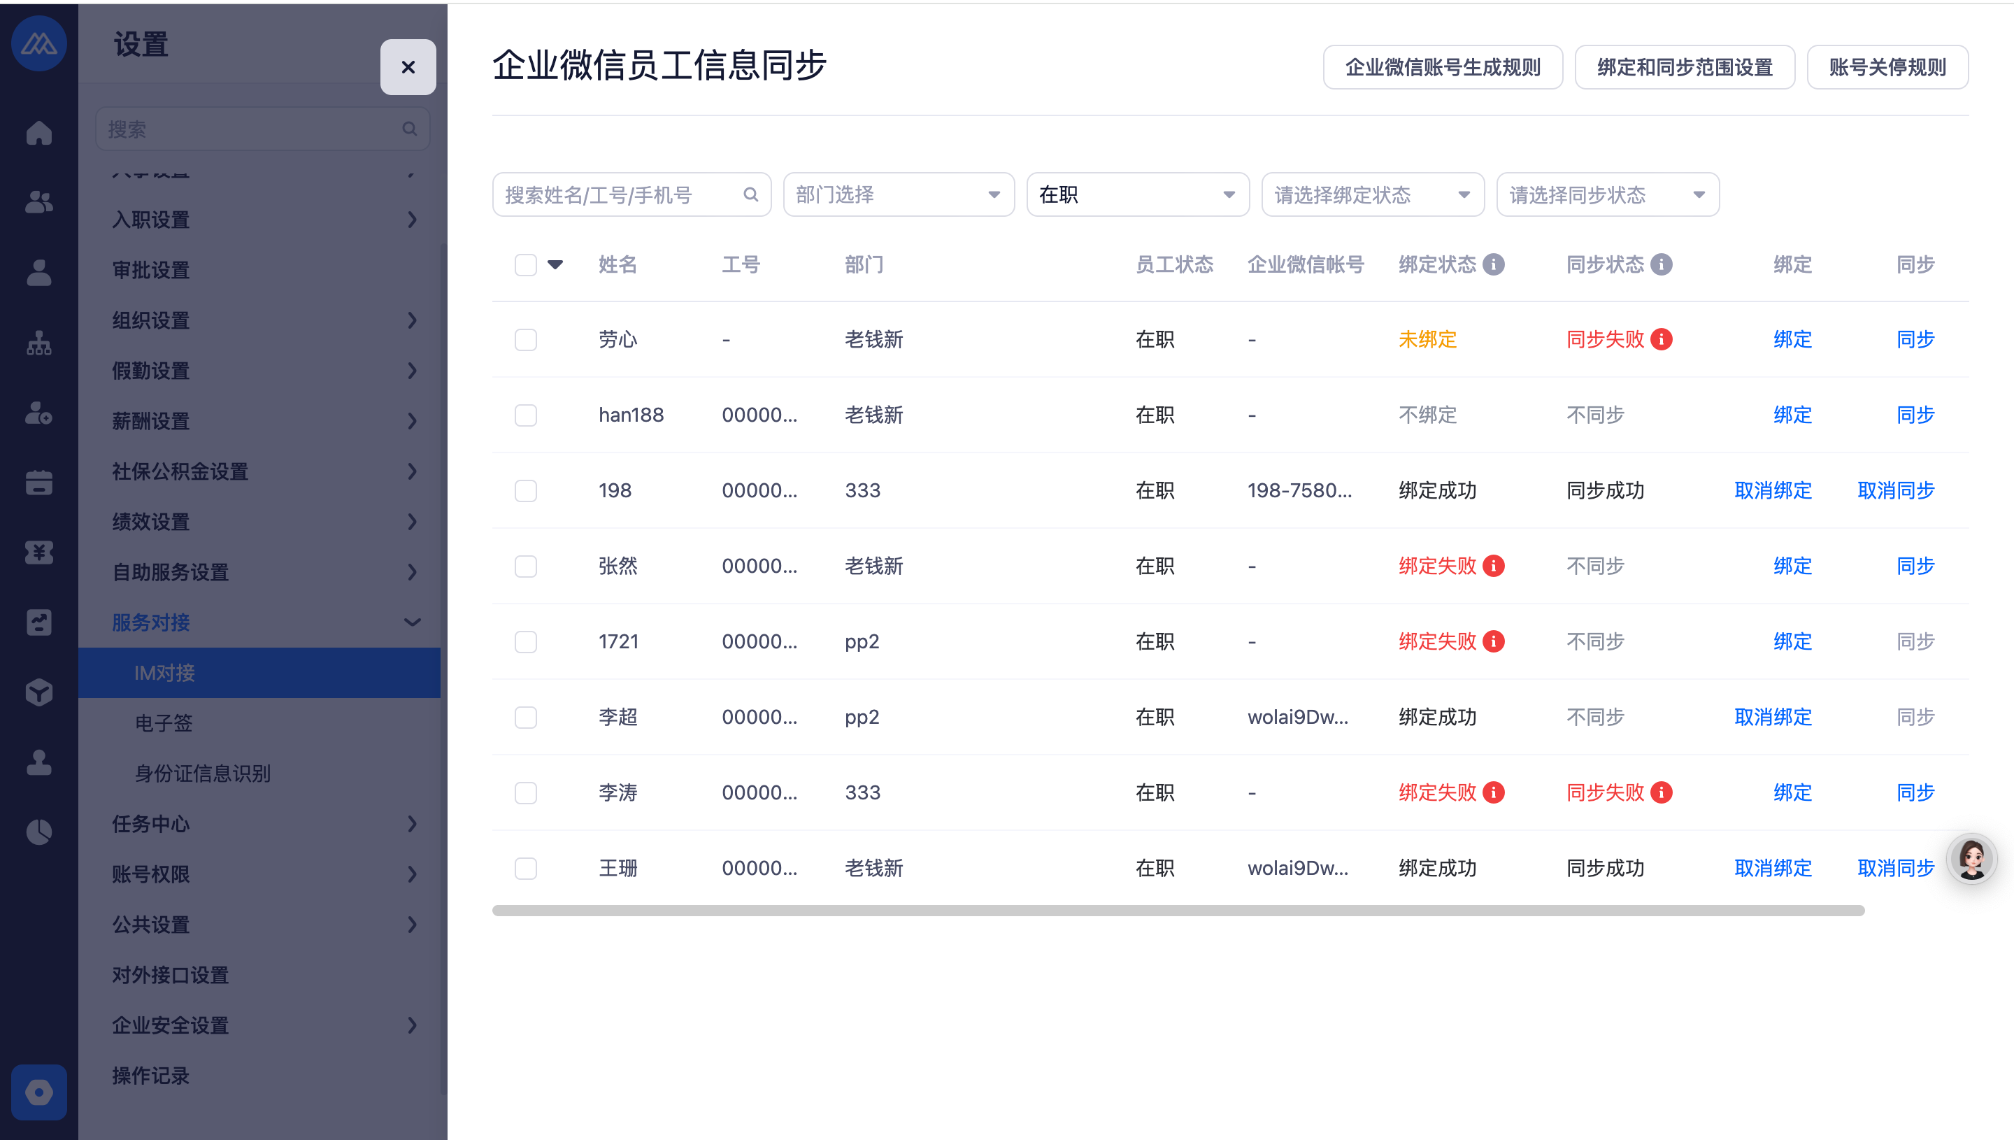2014x1140 pixels.
Task: Toggle the select-all header checkbox
Action: (x=525, y=264)
